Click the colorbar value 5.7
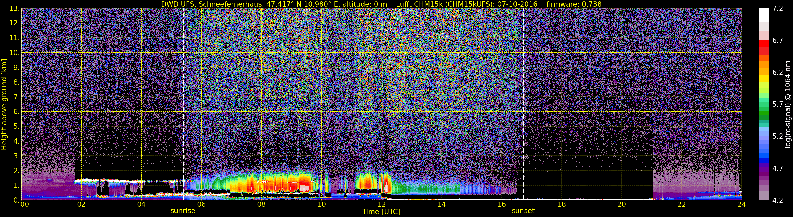The width and height of the screenshot is (793, 217). pyautogui.click(x=778, y=104)
